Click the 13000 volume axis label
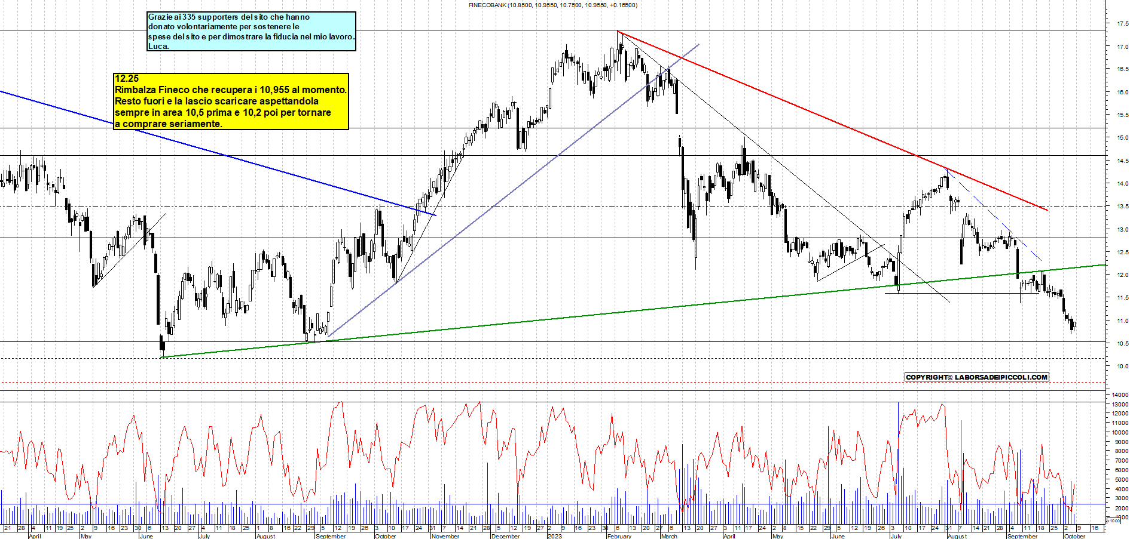The height and width of the screenshot is (539, 1130). (x=1120, y=404)
